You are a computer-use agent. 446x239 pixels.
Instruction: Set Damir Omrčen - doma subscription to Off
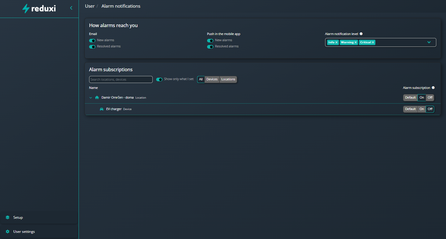click(430, 97)
